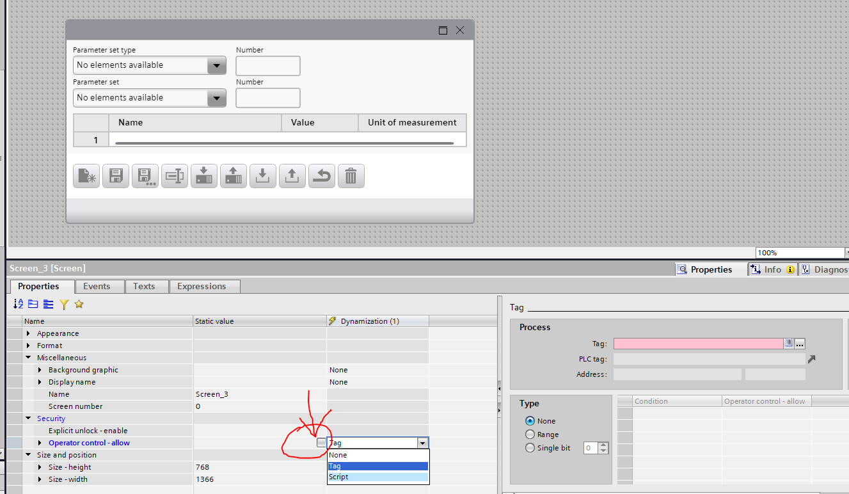Click the import parameter set icon
Image resolution: width=849 pixels, height=494 pixels.
click(x=262, y=176)
